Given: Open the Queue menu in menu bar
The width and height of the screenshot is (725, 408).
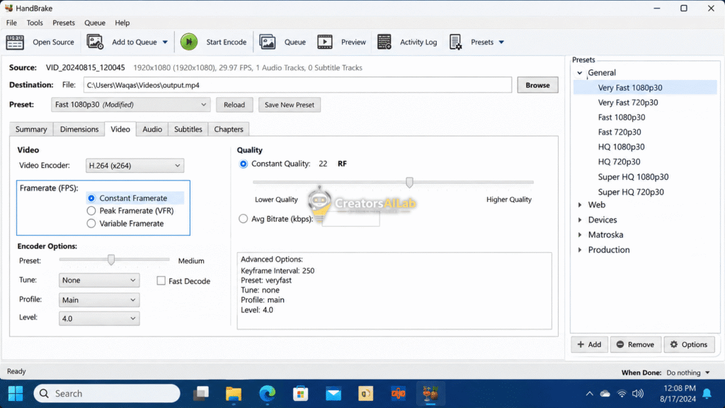Looking at the screenshot, I should (95, 23).
